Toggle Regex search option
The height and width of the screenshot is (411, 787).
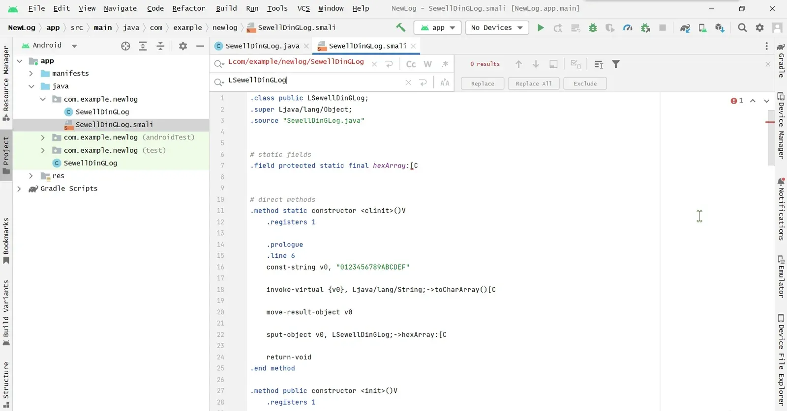(x=445, y=64)
